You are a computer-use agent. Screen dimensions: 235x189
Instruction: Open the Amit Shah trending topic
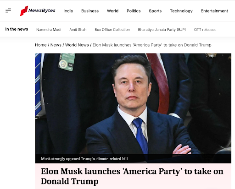click(78, 29)
